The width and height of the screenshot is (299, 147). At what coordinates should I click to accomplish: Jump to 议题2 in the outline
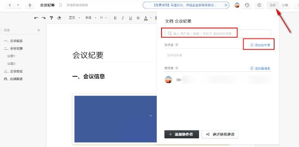[12, 64]
